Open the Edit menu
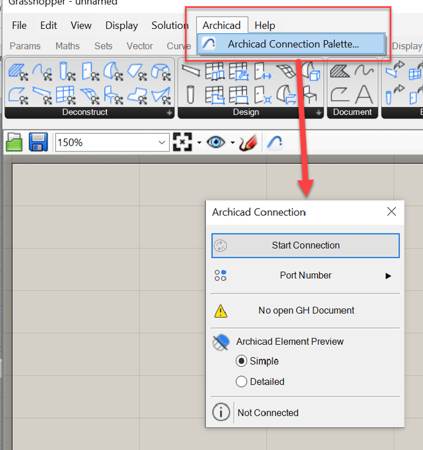Image resolution: width=423 pixels, height=450 pixels. tap(49, 25)
